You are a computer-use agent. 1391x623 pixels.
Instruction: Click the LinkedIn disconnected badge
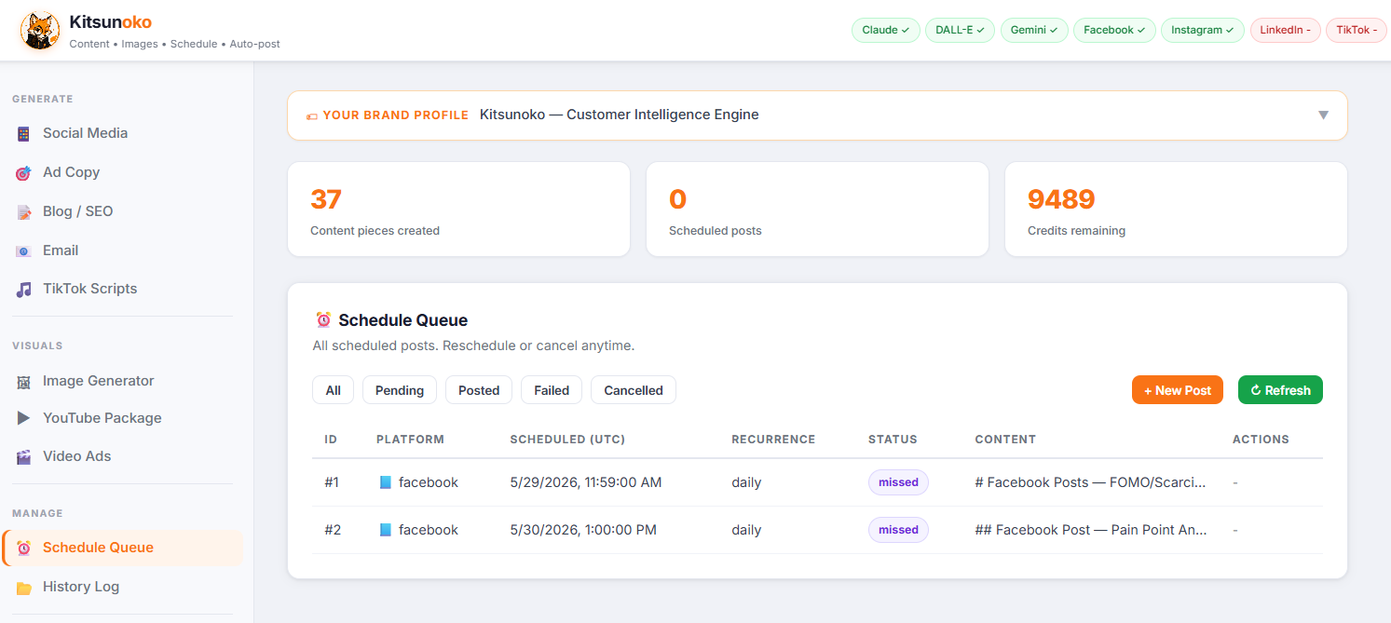[x=1286, y=30]
